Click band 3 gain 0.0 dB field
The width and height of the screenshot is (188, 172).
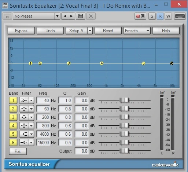coord(82,117)
